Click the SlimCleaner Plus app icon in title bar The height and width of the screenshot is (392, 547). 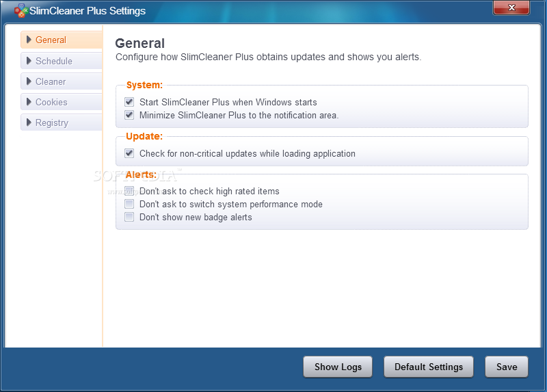(x=21, y=10)
